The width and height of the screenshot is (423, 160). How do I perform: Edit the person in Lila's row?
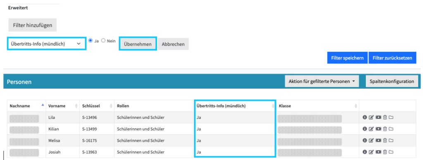click(x=371, y=117)
